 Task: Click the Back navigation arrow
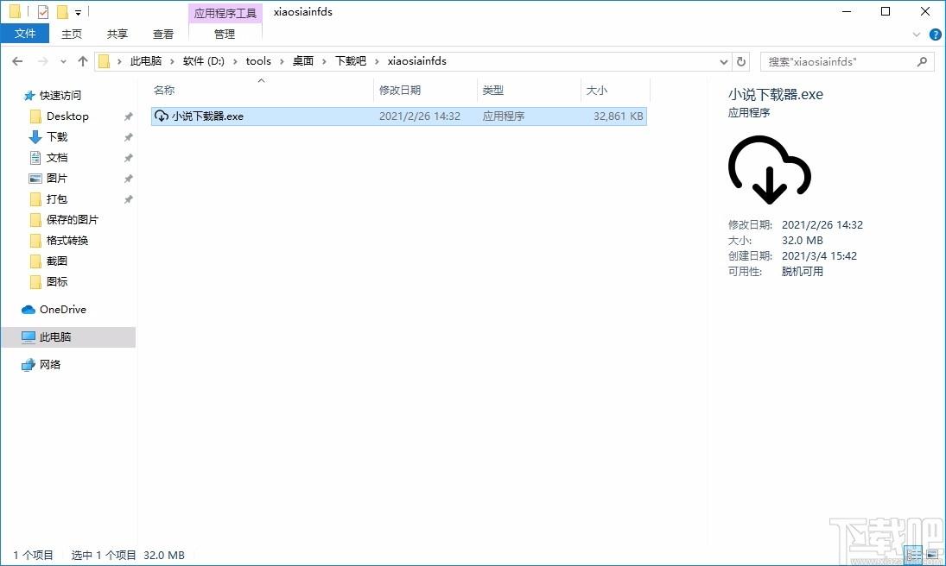click(17, 61)
